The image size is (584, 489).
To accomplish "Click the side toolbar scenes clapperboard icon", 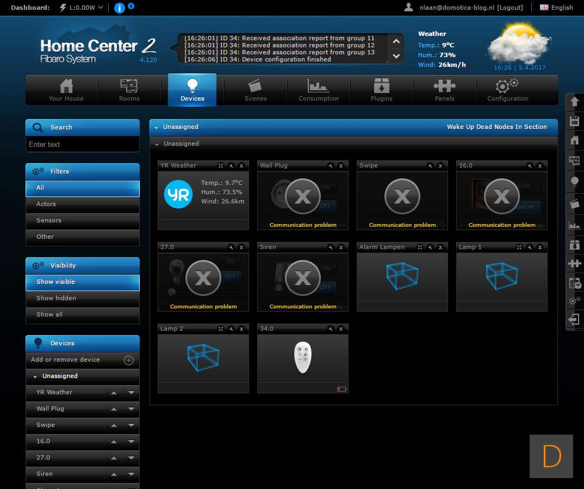I will coord(574,204).
